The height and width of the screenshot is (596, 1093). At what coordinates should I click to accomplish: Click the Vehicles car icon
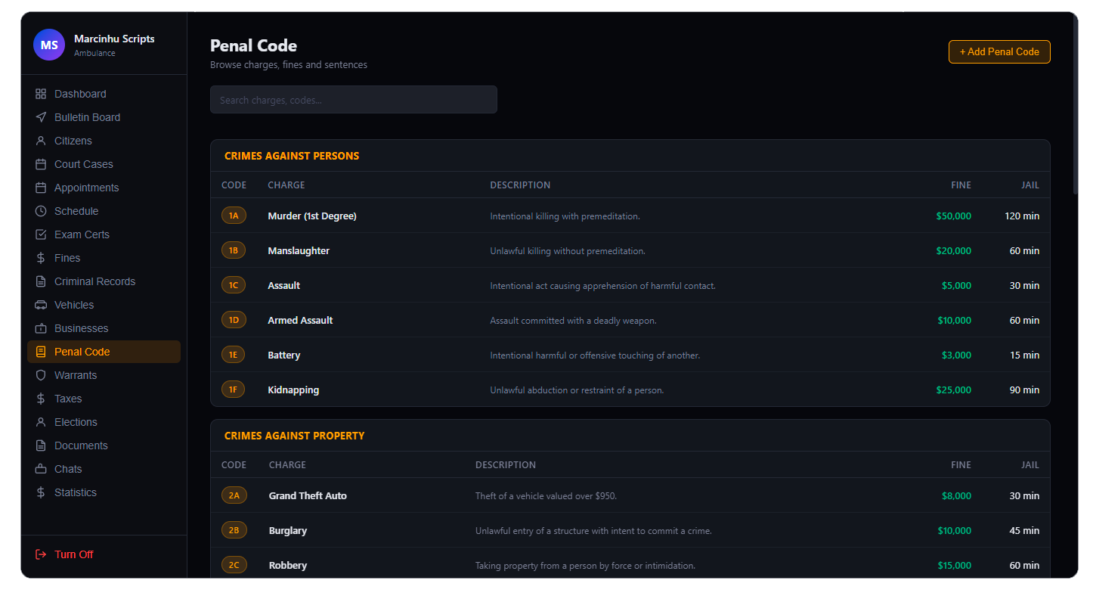[x=41, y=305]
